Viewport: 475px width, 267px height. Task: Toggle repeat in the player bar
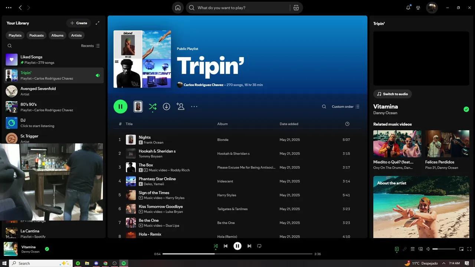coord(259,246)
